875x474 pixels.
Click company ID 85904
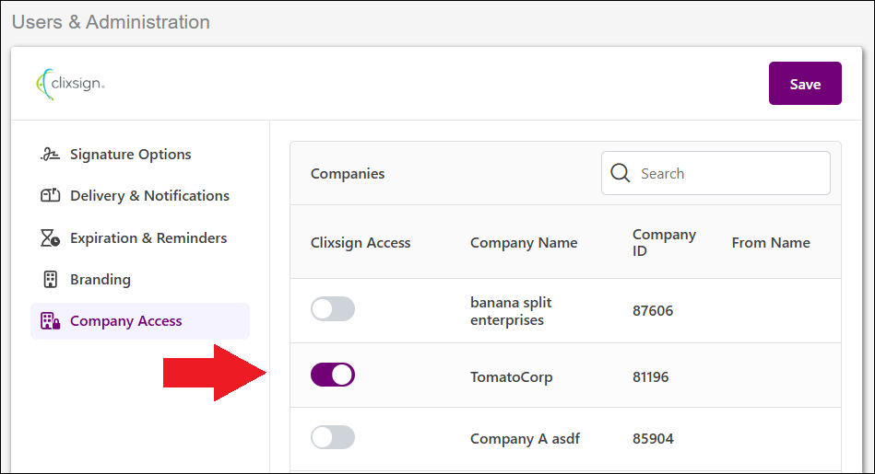(x=653, y=439)
